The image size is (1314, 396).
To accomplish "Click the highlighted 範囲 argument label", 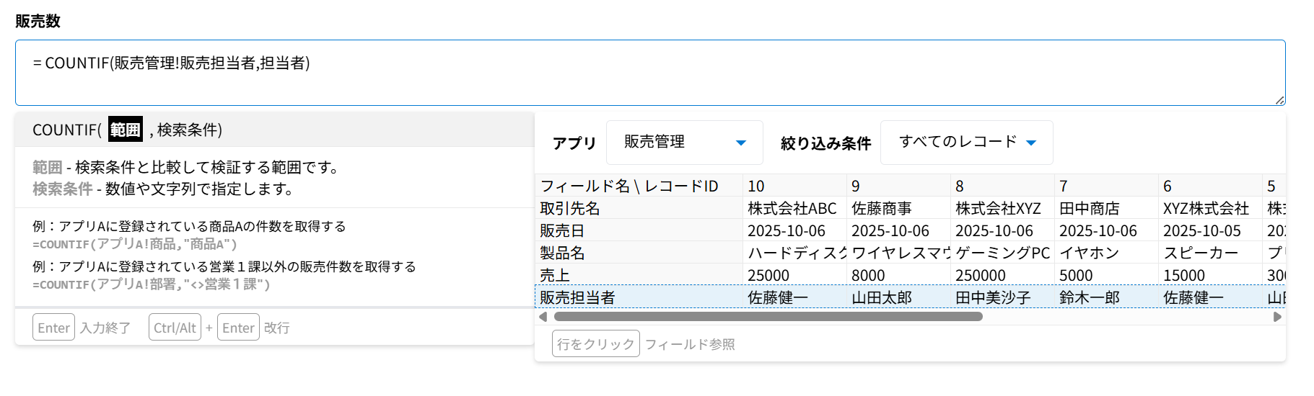I will tap(125, 130).
